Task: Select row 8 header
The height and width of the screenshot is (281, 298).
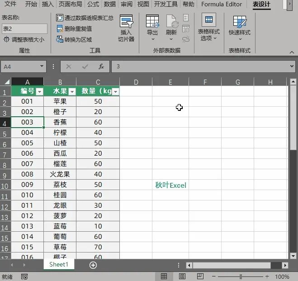Action: 5,164
